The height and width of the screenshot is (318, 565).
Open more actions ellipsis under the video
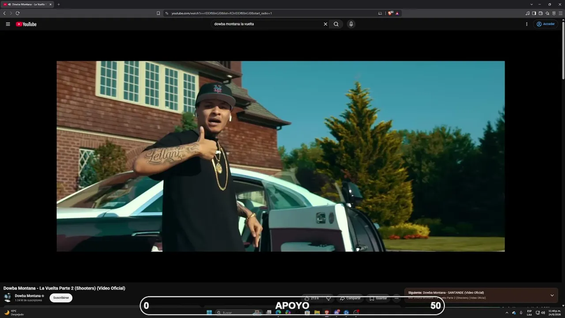pos(396,298)
